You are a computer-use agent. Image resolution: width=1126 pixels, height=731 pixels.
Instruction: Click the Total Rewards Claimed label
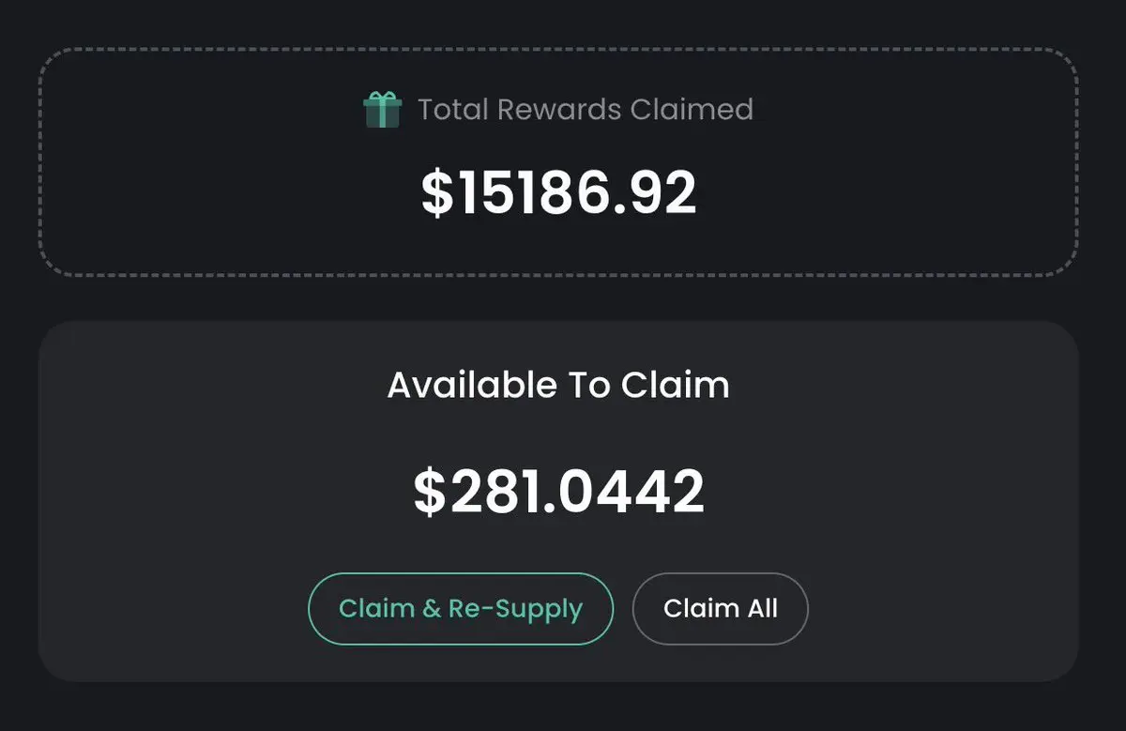(x=586, y=110)
